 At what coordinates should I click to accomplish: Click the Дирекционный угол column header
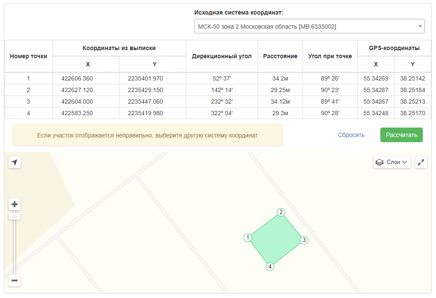[x=222, y=56]
